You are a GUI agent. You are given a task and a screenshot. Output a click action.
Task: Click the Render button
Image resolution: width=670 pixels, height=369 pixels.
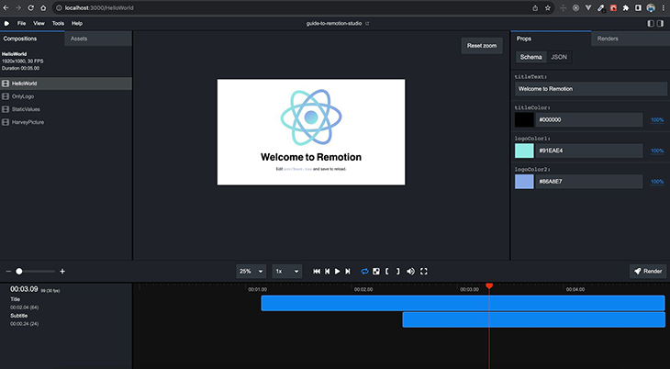coord(647,272)
